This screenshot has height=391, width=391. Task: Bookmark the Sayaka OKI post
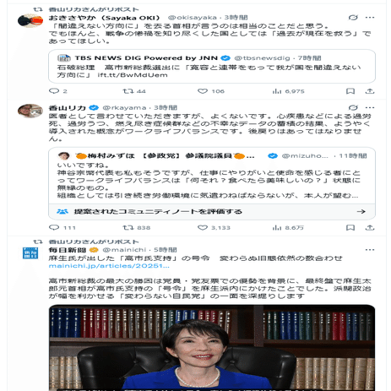(350, 91)
